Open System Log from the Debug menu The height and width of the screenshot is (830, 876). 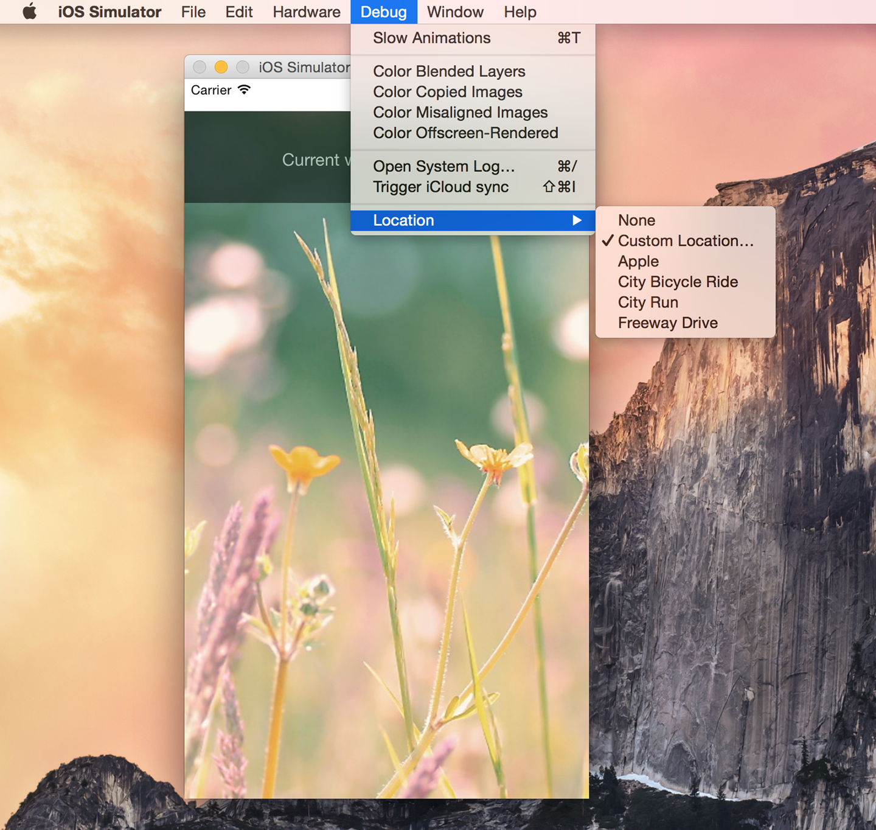pos(443,166)
